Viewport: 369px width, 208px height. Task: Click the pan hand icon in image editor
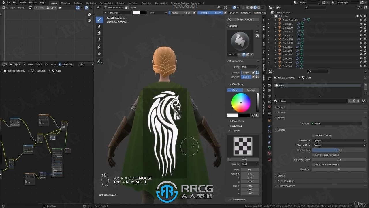(89, 20)
